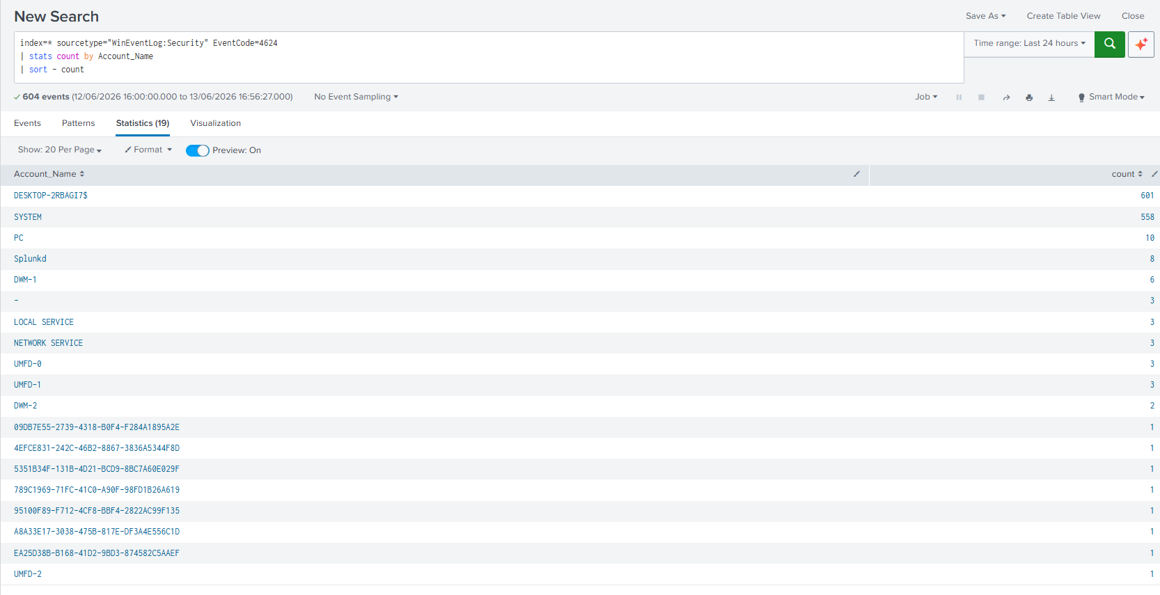Viewport: 1160px width, 595px height.
Task: Print the search results
Action: 1029,97
